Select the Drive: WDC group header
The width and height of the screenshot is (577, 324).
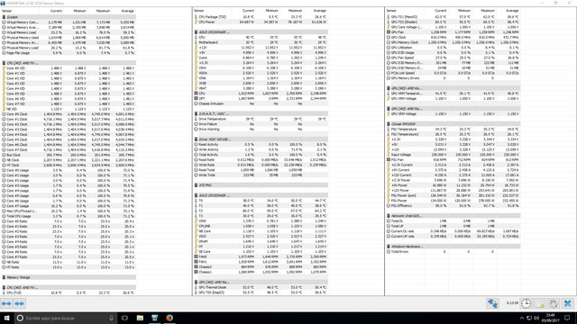click(x=261, y=139)
